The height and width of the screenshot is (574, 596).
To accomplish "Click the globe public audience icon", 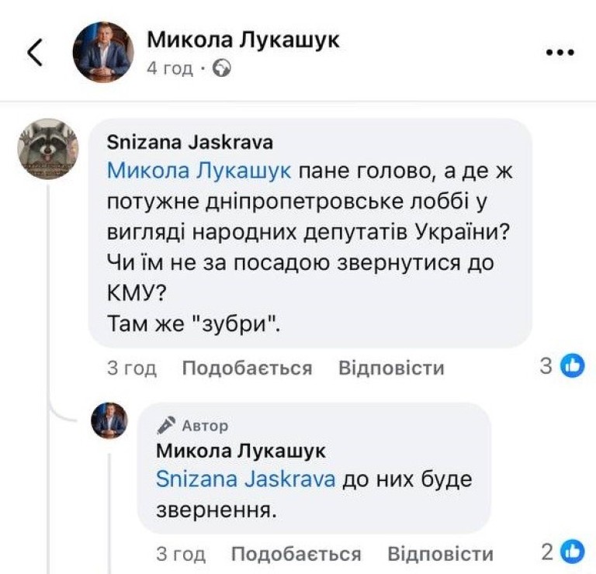I will [x=223, y=68].
